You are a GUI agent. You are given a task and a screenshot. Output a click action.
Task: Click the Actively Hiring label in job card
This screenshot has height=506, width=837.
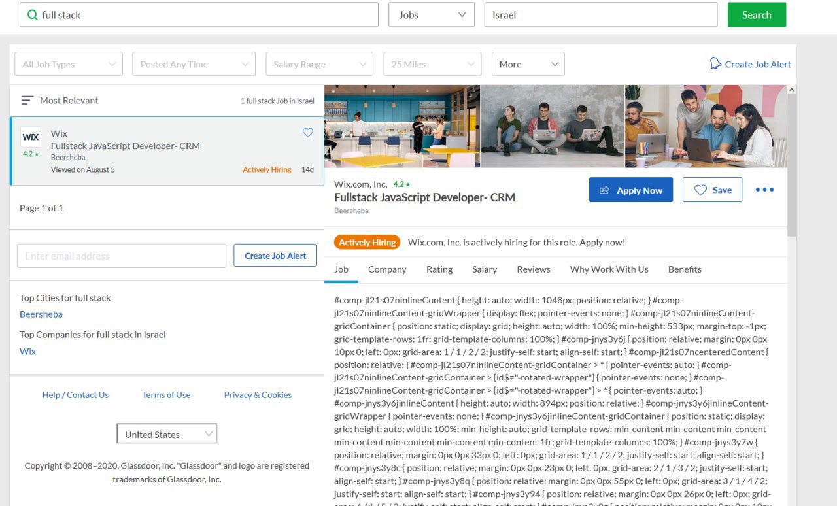click(267, 169)
